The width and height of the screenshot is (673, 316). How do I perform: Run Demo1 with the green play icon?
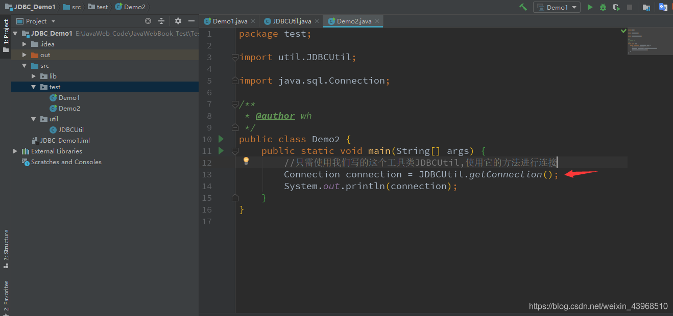pyautogui.click(x=590, y=7)
